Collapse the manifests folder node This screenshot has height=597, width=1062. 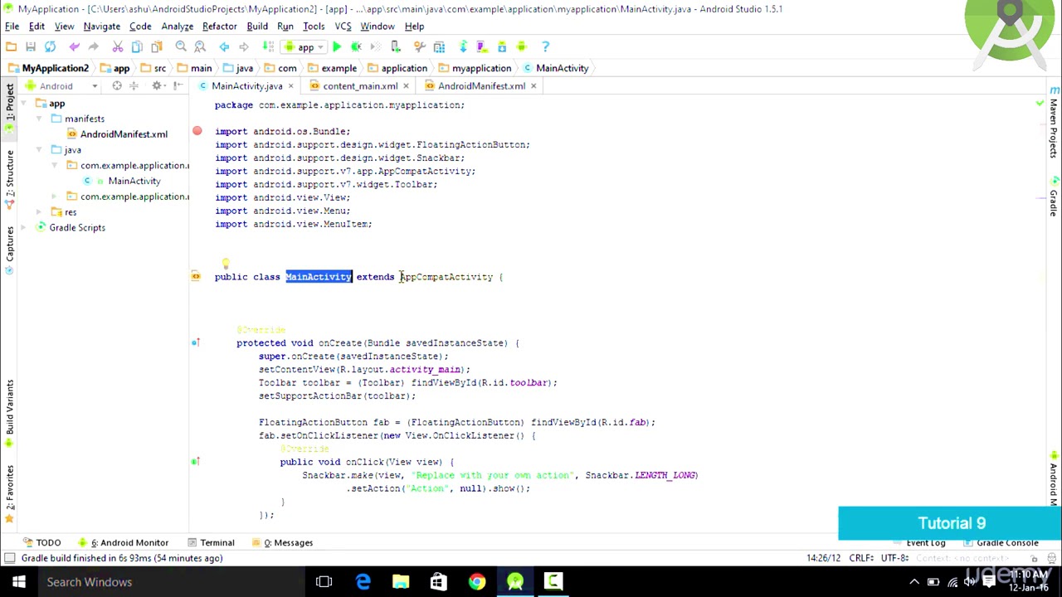(x=39, y=119)
